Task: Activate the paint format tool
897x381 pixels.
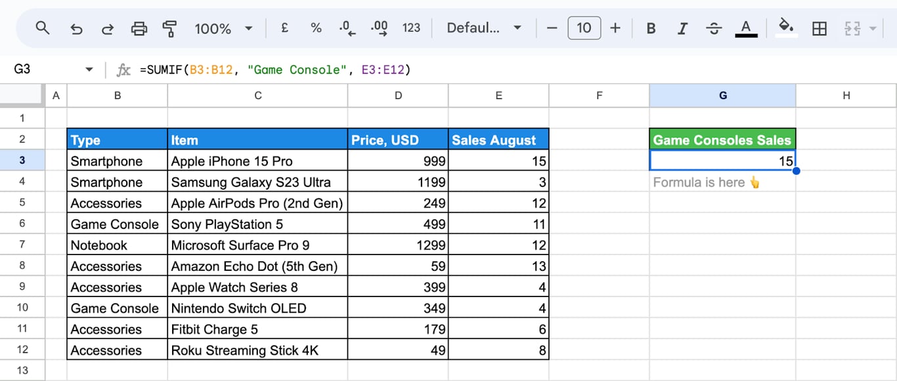Action: coord(170,28)
